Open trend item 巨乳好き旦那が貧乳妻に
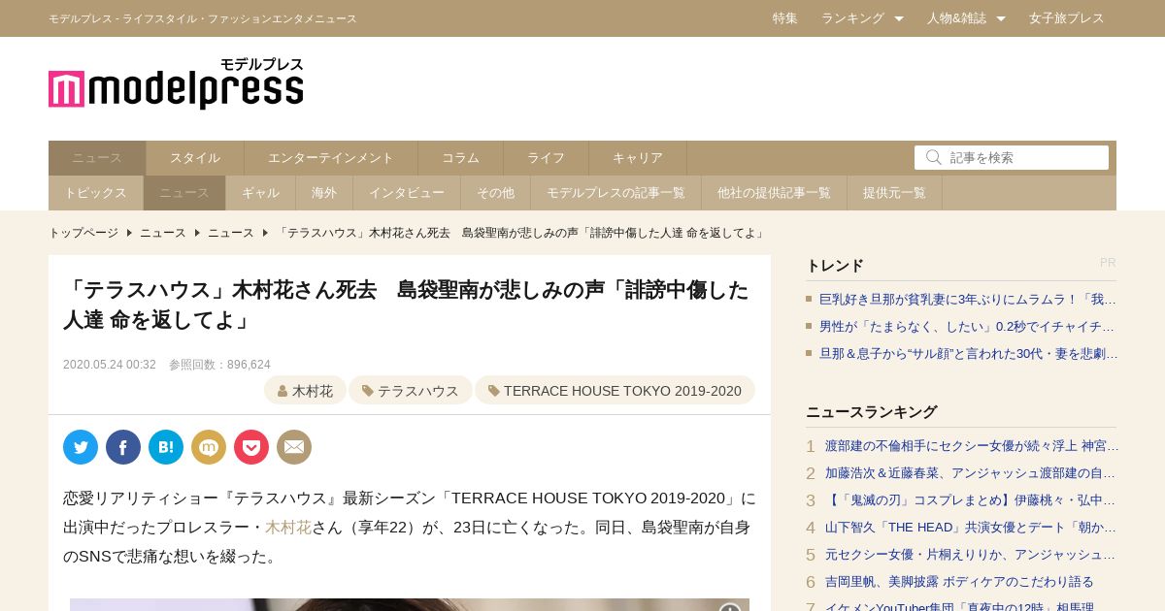1165x611 pixels. click(968, 300)
